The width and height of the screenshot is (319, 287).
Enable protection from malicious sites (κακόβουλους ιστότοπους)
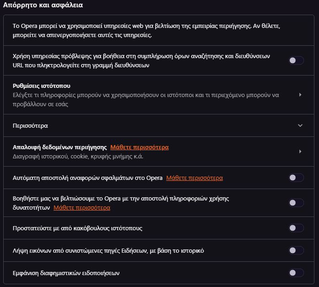(x=296, y=228)
